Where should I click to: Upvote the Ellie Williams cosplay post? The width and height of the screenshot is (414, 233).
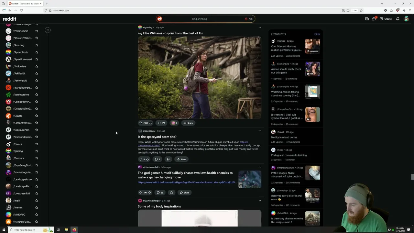click(x=141, y=123)
